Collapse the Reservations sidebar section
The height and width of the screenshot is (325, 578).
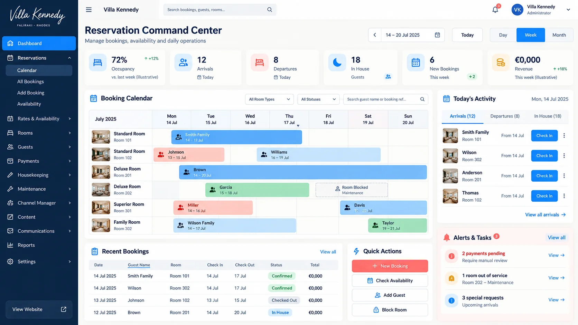pos(69,58)
